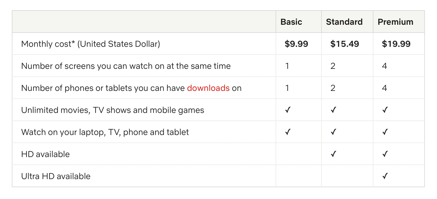Image resolution: width=437 pixels, height=199 pixels.
Task: Click the $9.99 Basic monthly price
Action: coord(296,44)
